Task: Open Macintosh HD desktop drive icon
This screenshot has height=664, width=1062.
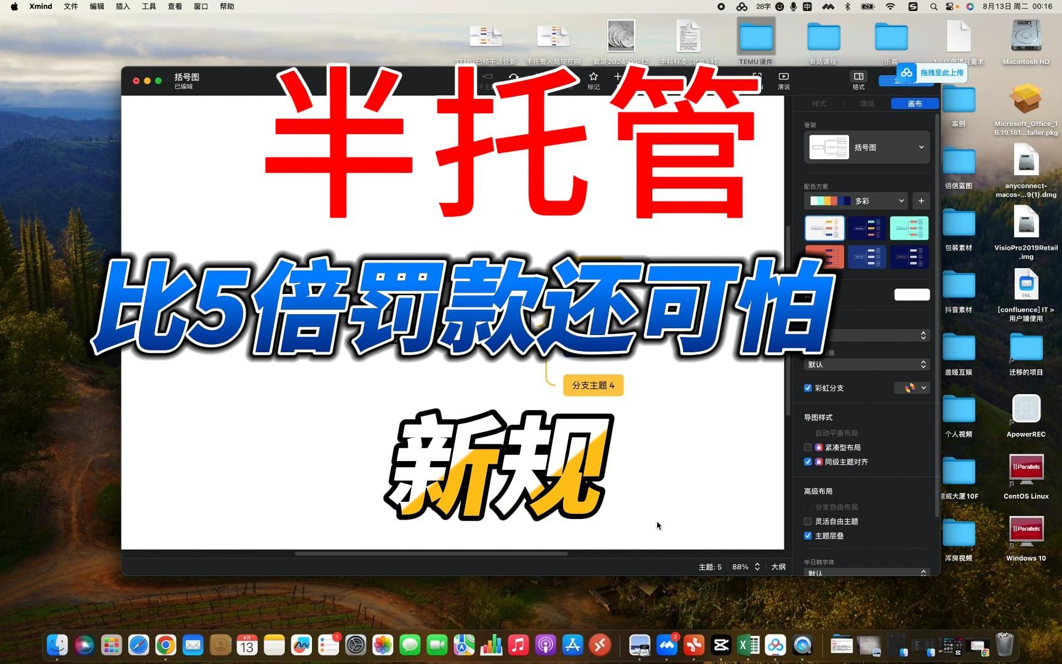Action: click(1026, 37)
